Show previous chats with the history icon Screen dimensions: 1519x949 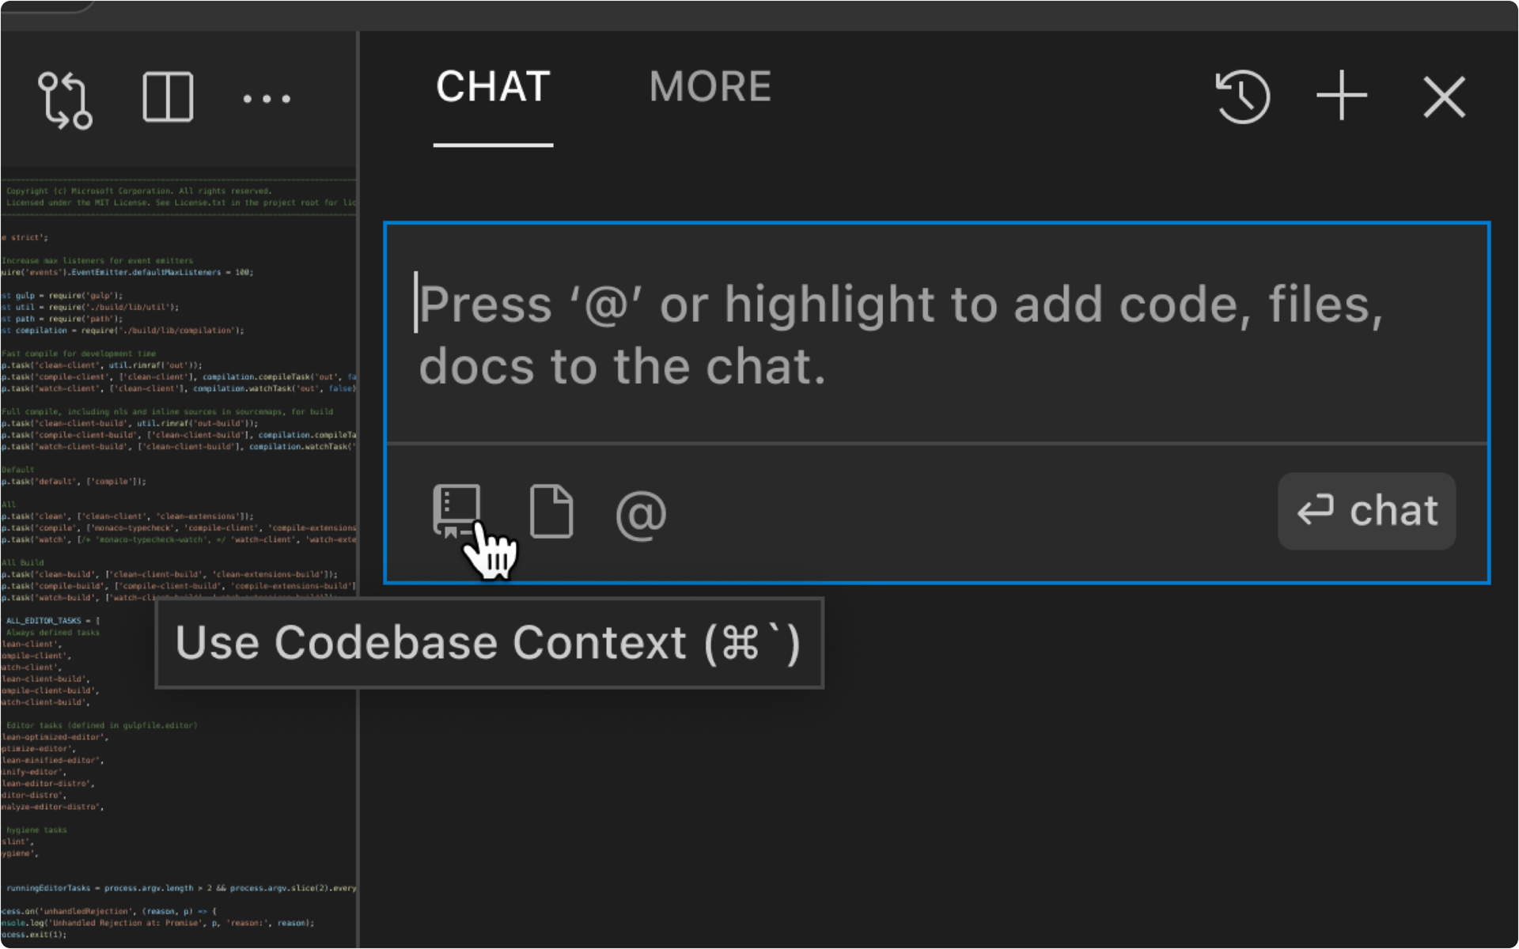[1242, 97]
